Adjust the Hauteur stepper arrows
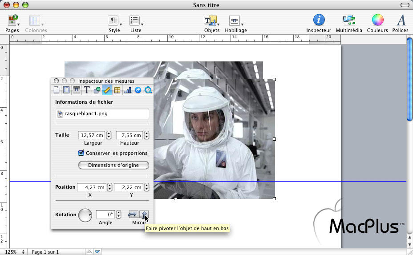Image resolution: width=413 pixels, height=255 pixels. point(147,135)
